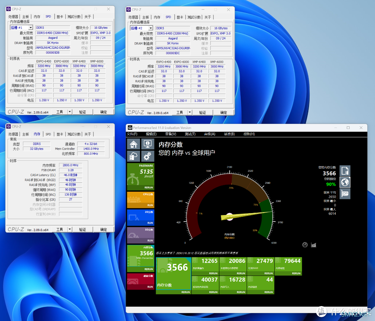
Task: Click 工具 button in CPU-Z memory window
Action: [60, 230]
